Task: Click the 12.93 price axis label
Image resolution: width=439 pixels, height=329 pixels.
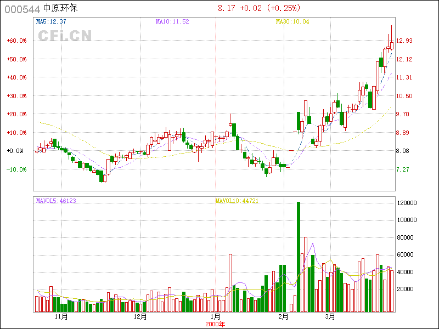Action: click(x=404, y=41)
